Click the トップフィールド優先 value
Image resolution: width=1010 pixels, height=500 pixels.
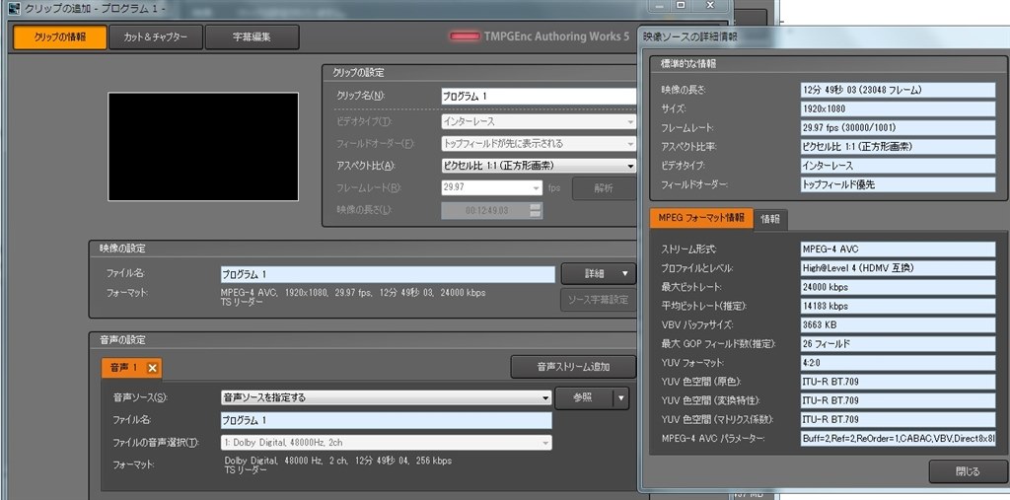point(898,184)
